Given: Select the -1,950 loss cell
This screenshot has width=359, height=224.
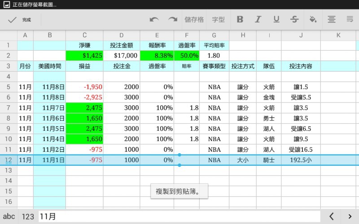Looking at the screenshot, I should (84, 87).
